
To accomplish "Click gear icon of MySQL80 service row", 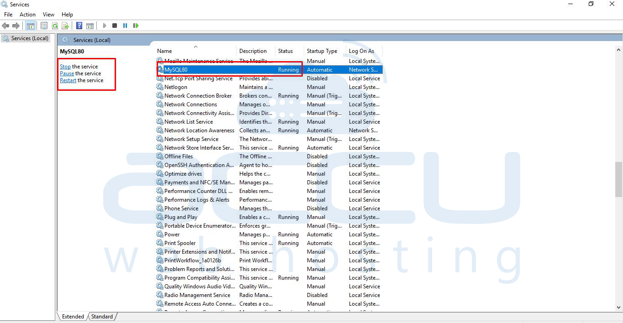I will pyautogui.click(x=160, y=70).
